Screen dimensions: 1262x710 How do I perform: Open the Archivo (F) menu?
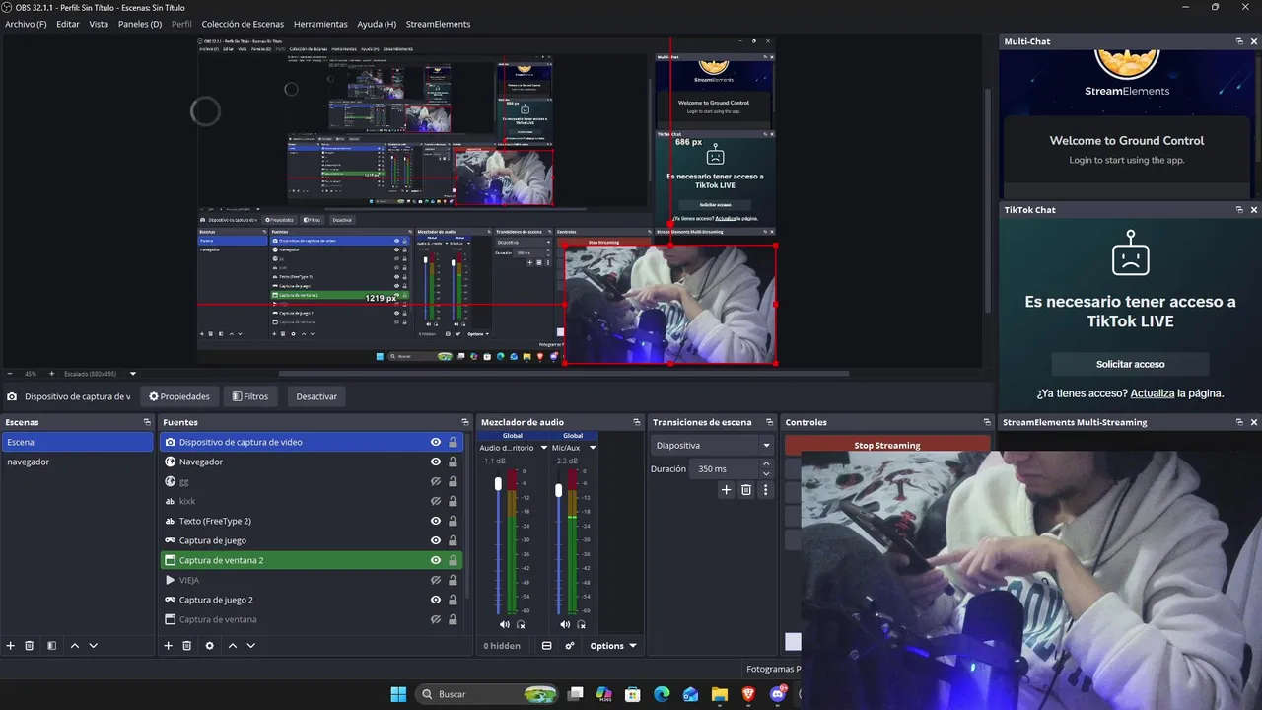pos(26,24)
